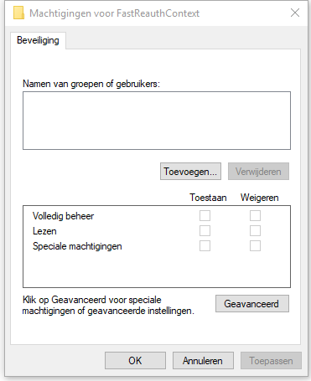This screenshot has height=381, width=311.
Task: Toggle Toestaan for Speciale machtigingen
Action: [x=205, y=246]
